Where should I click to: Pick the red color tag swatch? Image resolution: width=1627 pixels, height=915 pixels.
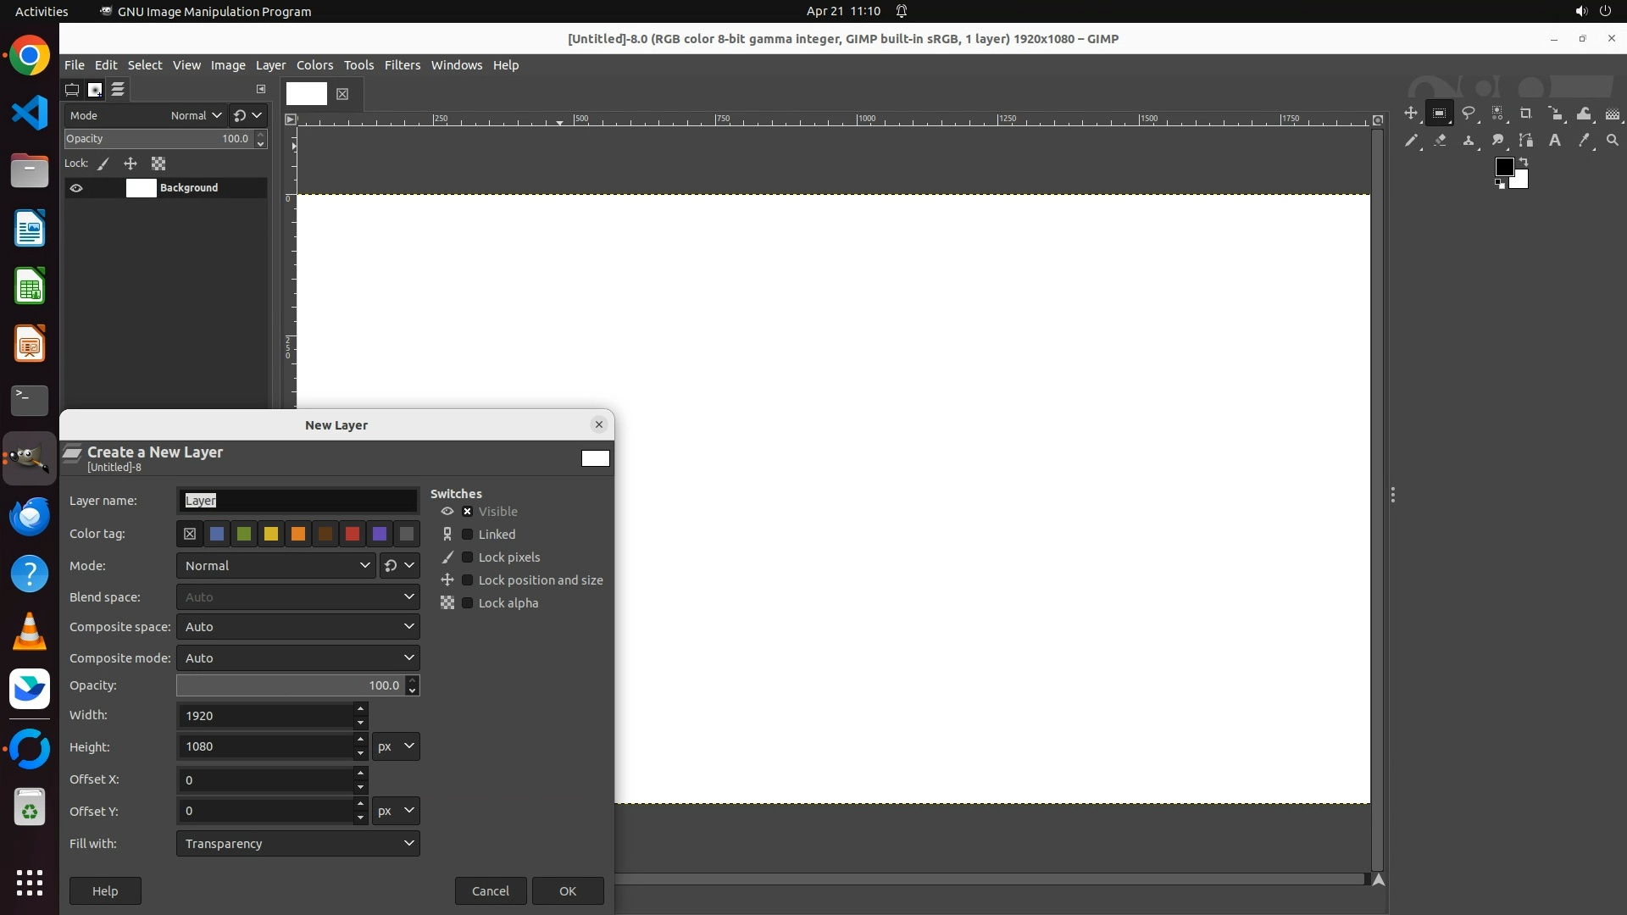(x=353, y=534)
